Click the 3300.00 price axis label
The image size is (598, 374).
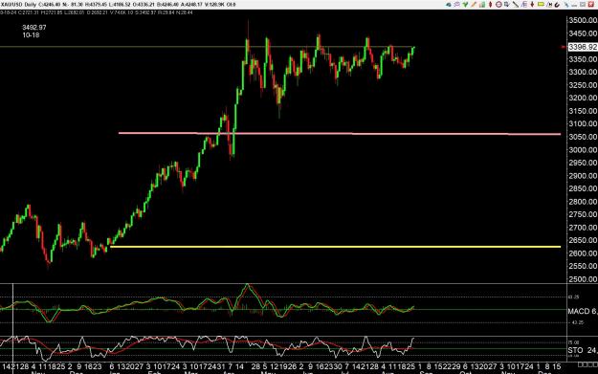(583, 72)
